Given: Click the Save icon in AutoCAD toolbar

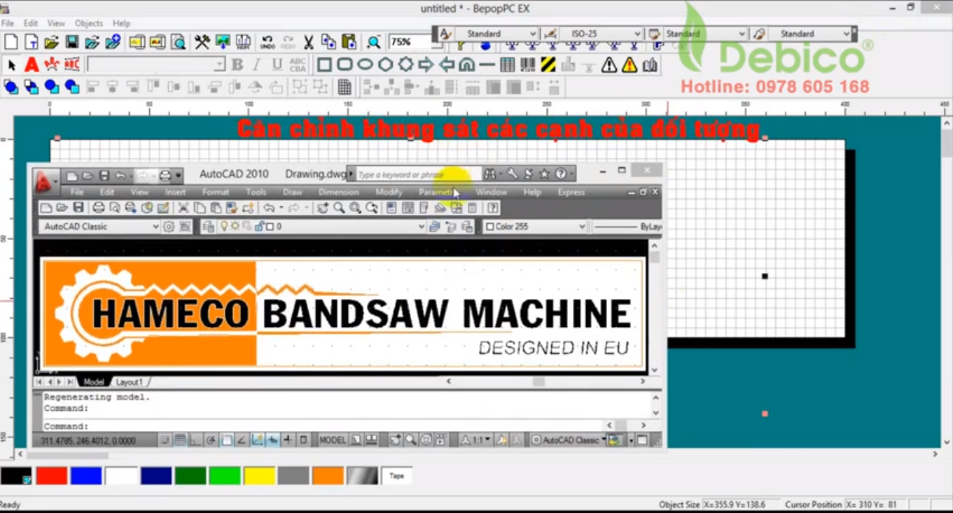Looking at the screenshot, I should coord(79,207).
